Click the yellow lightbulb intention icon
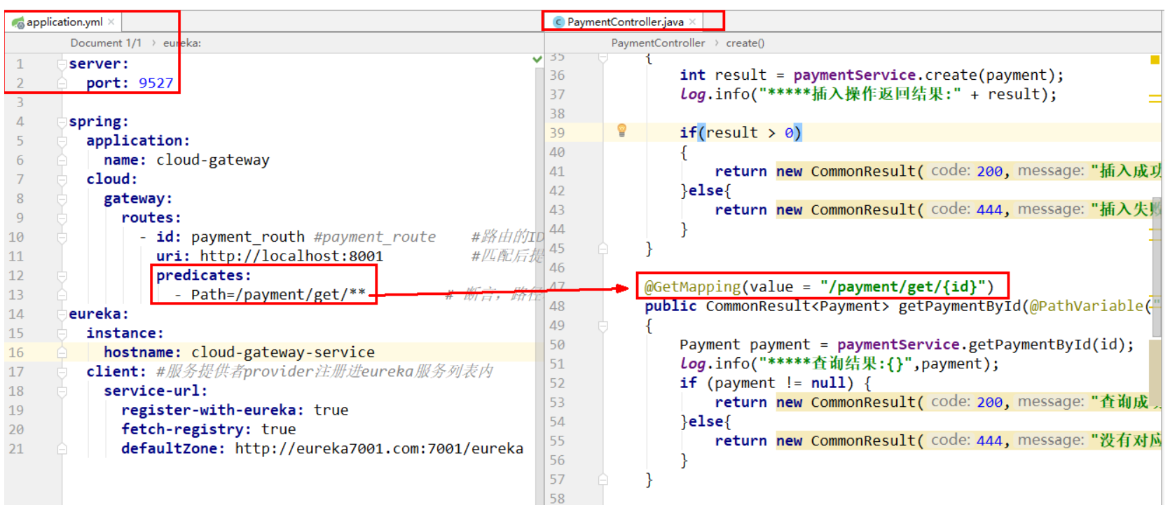The height and width of the screenshot is (519, 1170). (621, 130)
